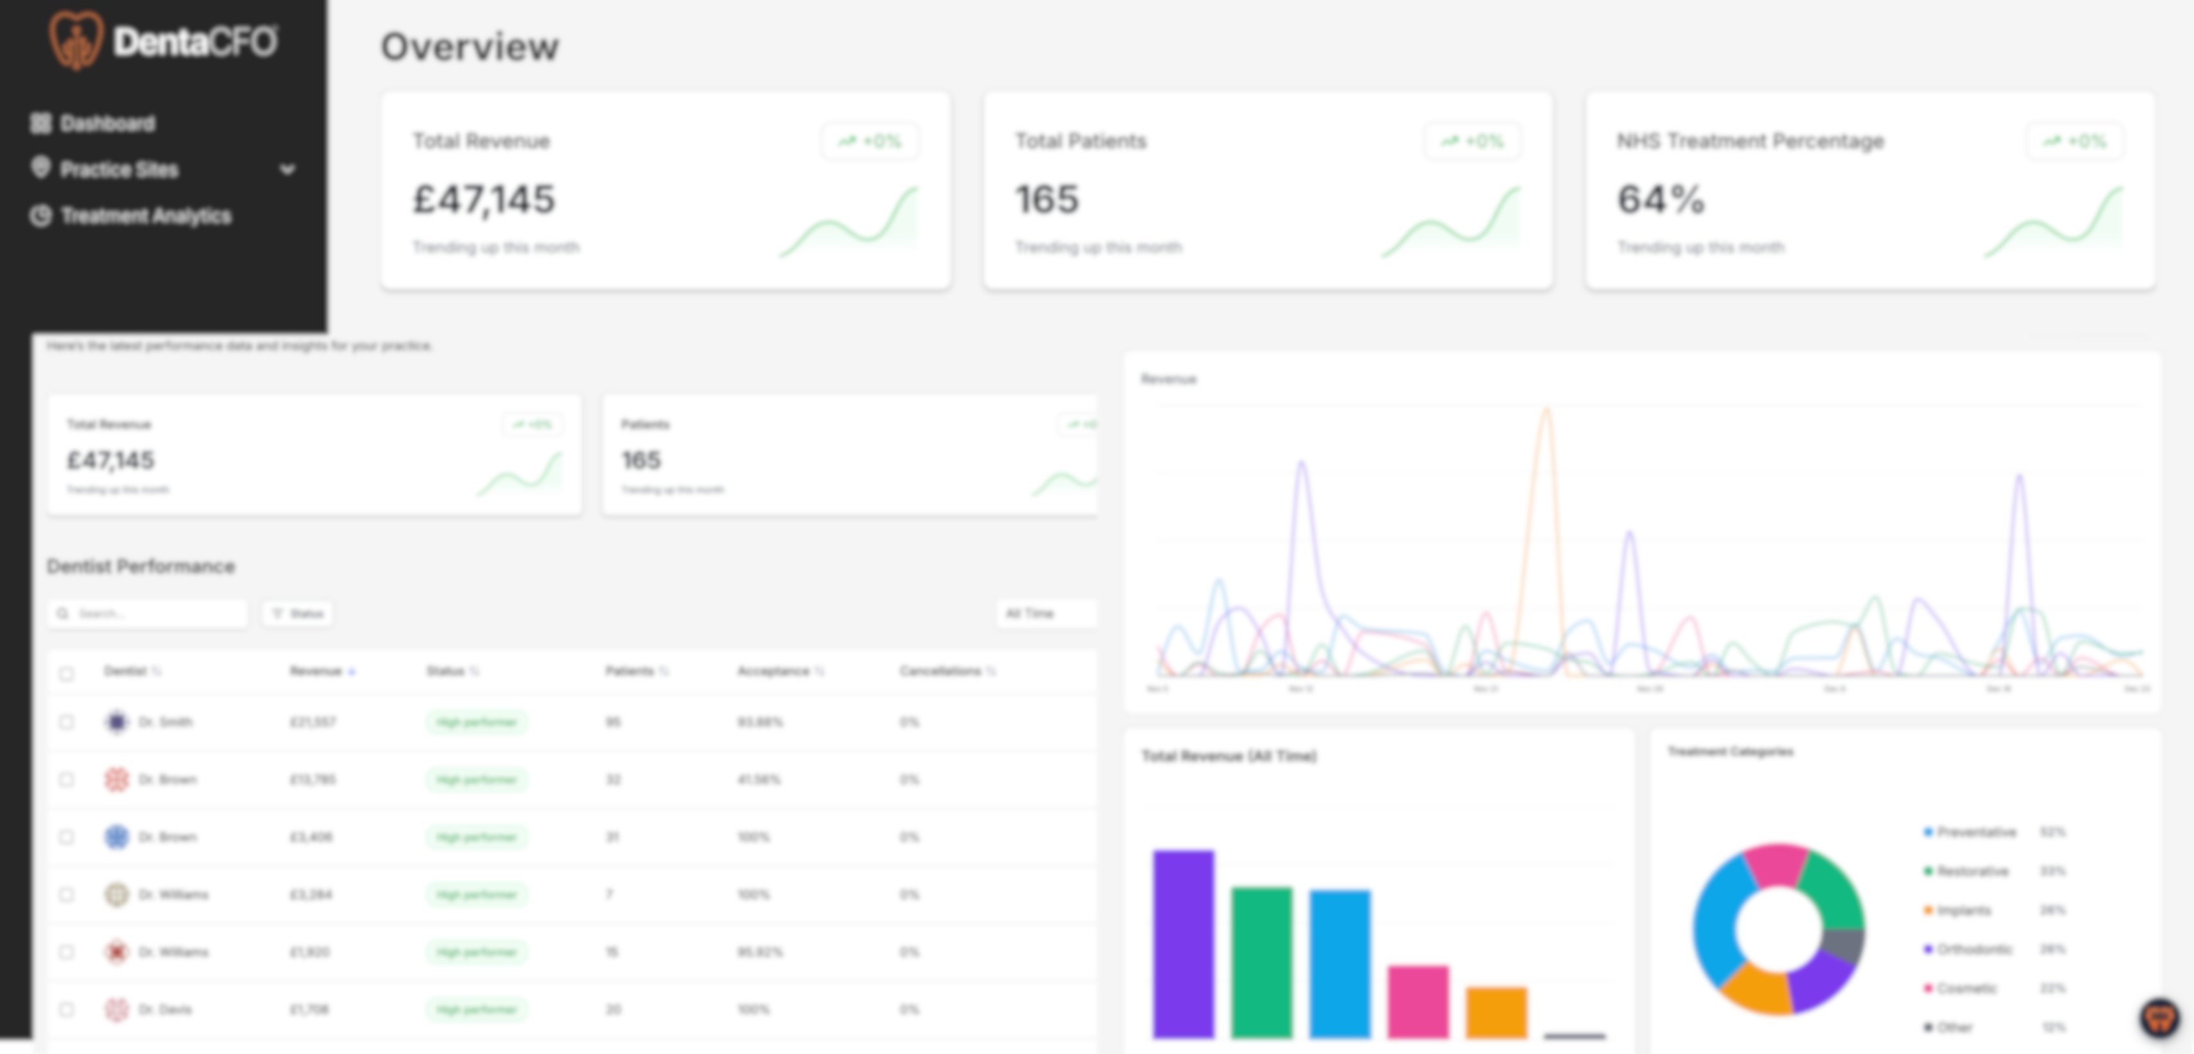Screen dimensions: 2194x1054
Task: Expand the Practice Sites chevron
Action: tap(288, 169)
